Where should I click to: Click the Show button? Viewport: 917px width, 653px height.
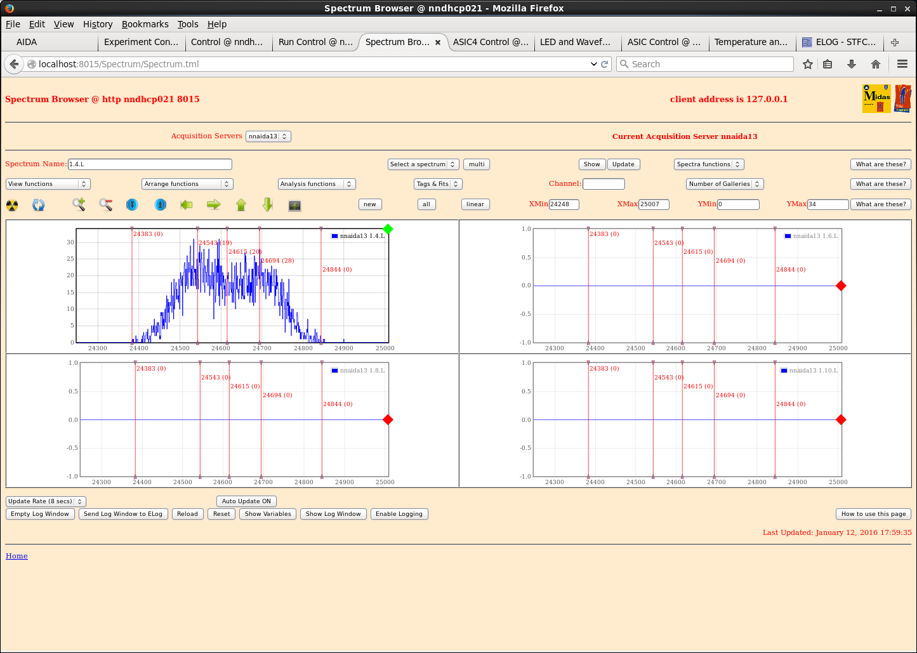[x=592, y=164]
